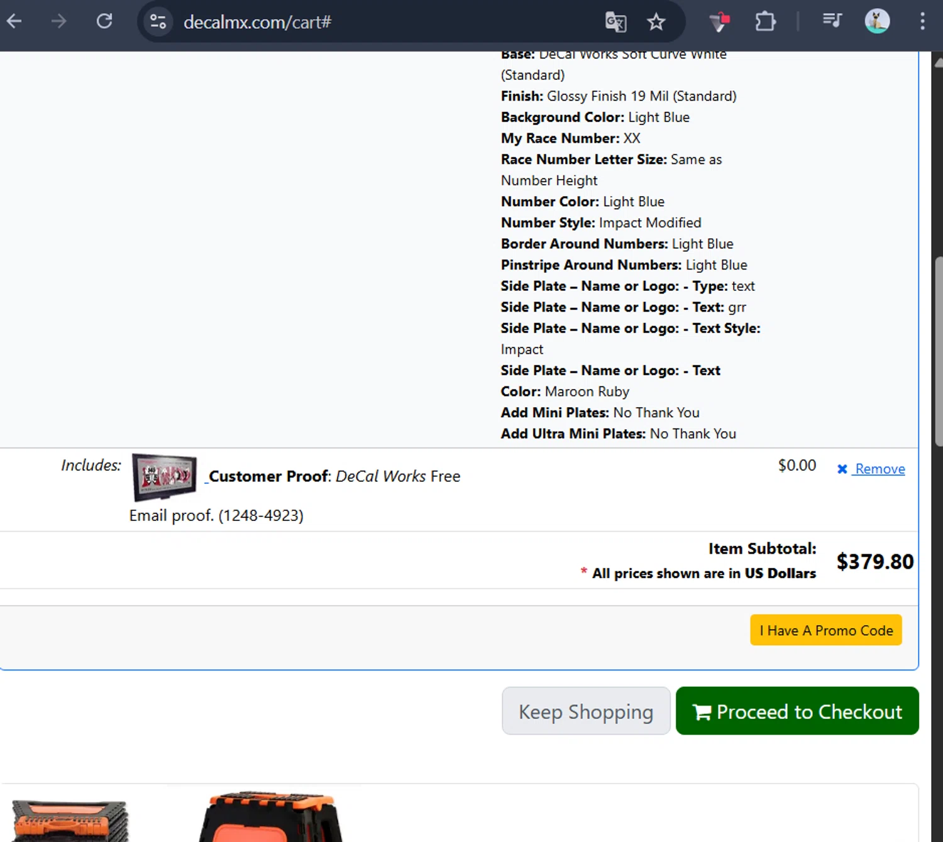The height and width of the screenshot is (842, 943).
Task: Click the Number Style: Impact Modified line
Action: pyautogui.click(x=600, y=222)
